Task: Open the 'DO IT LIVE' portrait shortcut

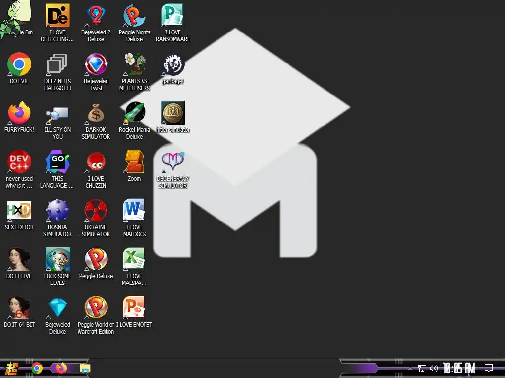Action: click(x=19, y=264)
